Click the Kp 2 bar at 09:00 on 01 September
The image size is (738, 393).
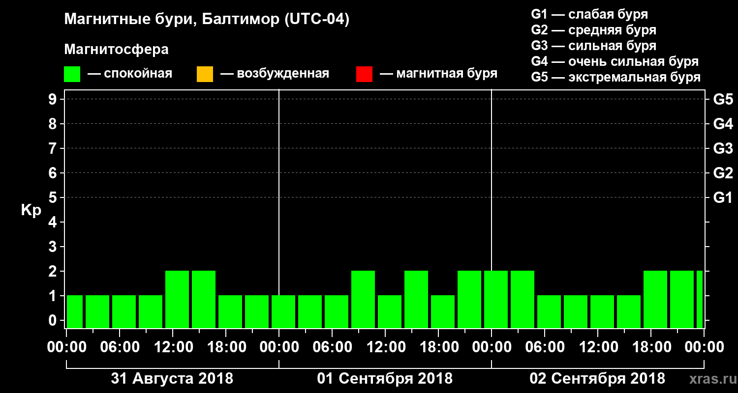pos(363,299)
